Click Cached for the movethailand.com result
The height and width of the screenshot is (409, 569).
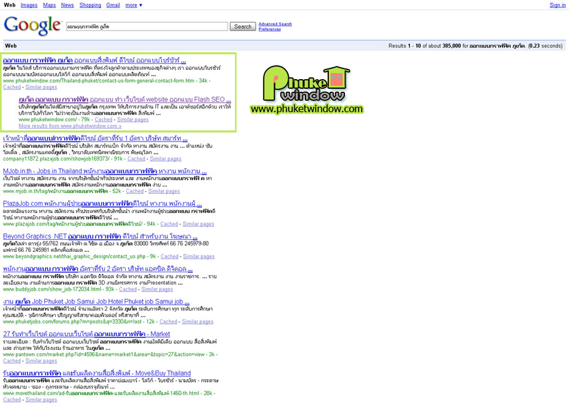(x=12, y=400)
